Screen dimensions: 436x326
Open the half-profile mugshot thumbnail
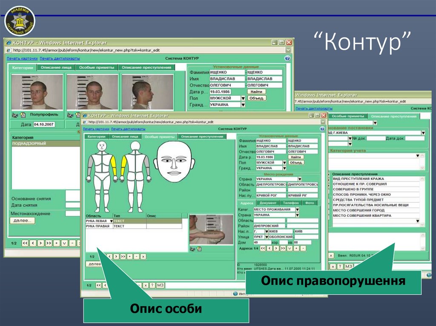(x=37, y=92)
